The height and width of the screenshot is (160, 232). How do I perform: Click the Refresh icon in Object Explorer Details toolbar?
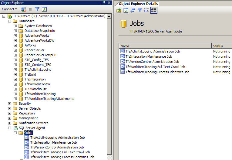click(126, 10)
